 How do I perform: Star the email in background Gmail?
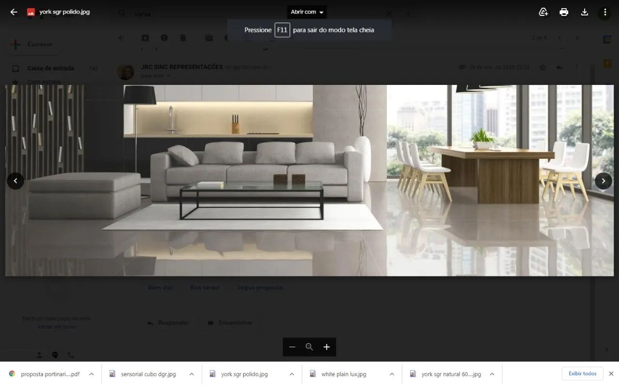click(543, 68)
